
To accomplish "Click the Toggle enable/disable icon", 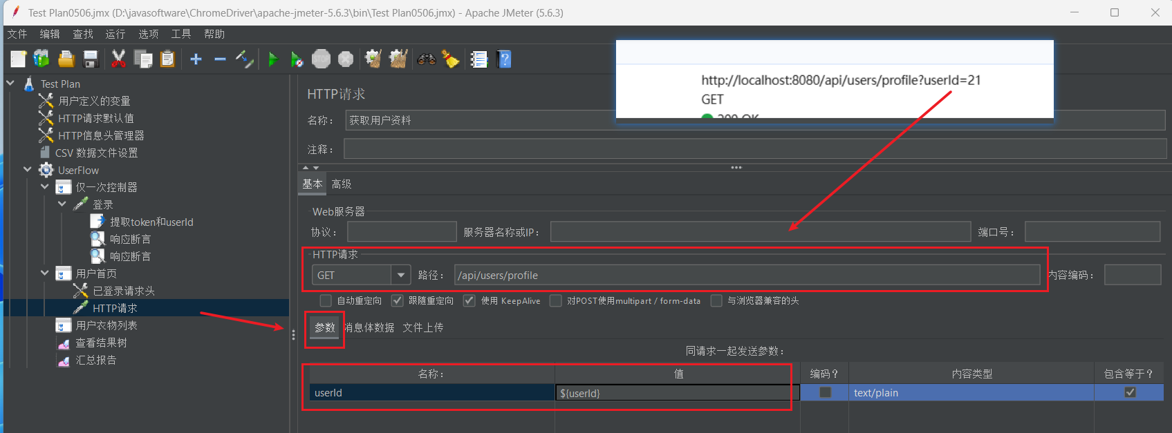I will 245,59.
